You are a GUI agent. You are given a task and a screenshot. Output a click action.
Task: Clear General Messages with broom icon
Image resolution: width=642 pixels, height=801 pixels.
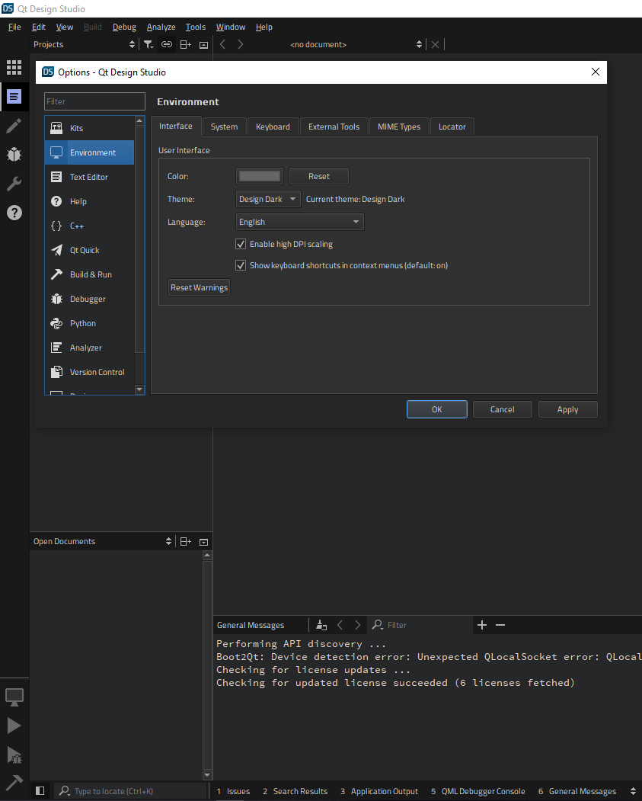tap(321, 625)
